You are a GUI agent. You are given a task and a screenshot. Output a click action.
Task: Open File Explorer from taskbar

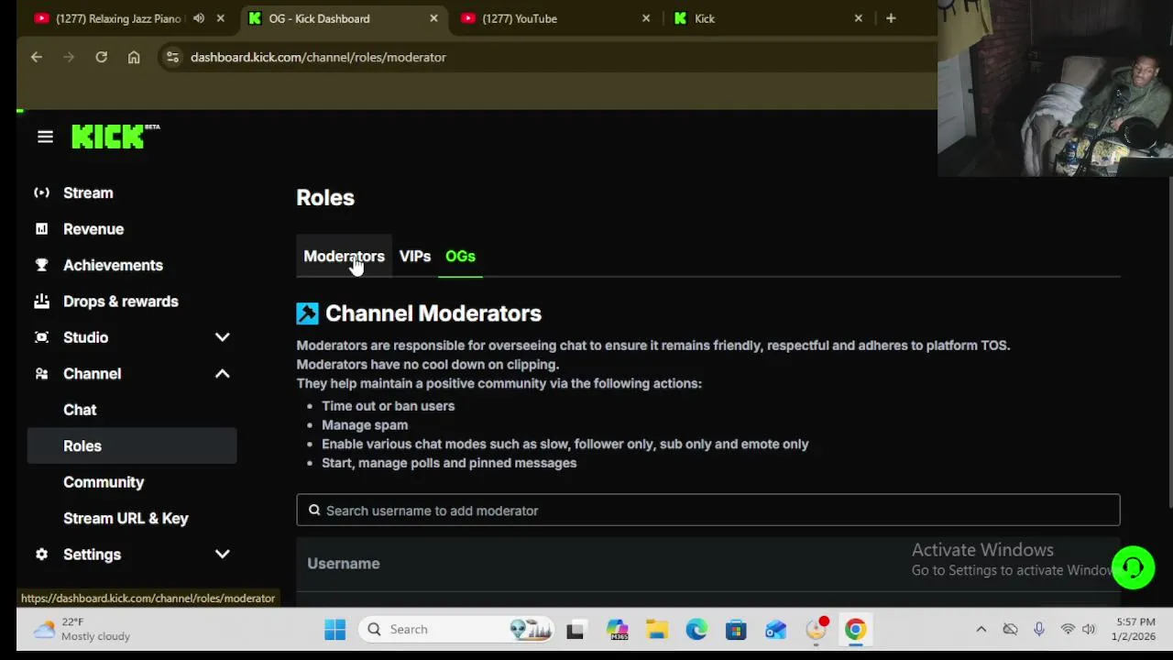[x=657, y=630]
